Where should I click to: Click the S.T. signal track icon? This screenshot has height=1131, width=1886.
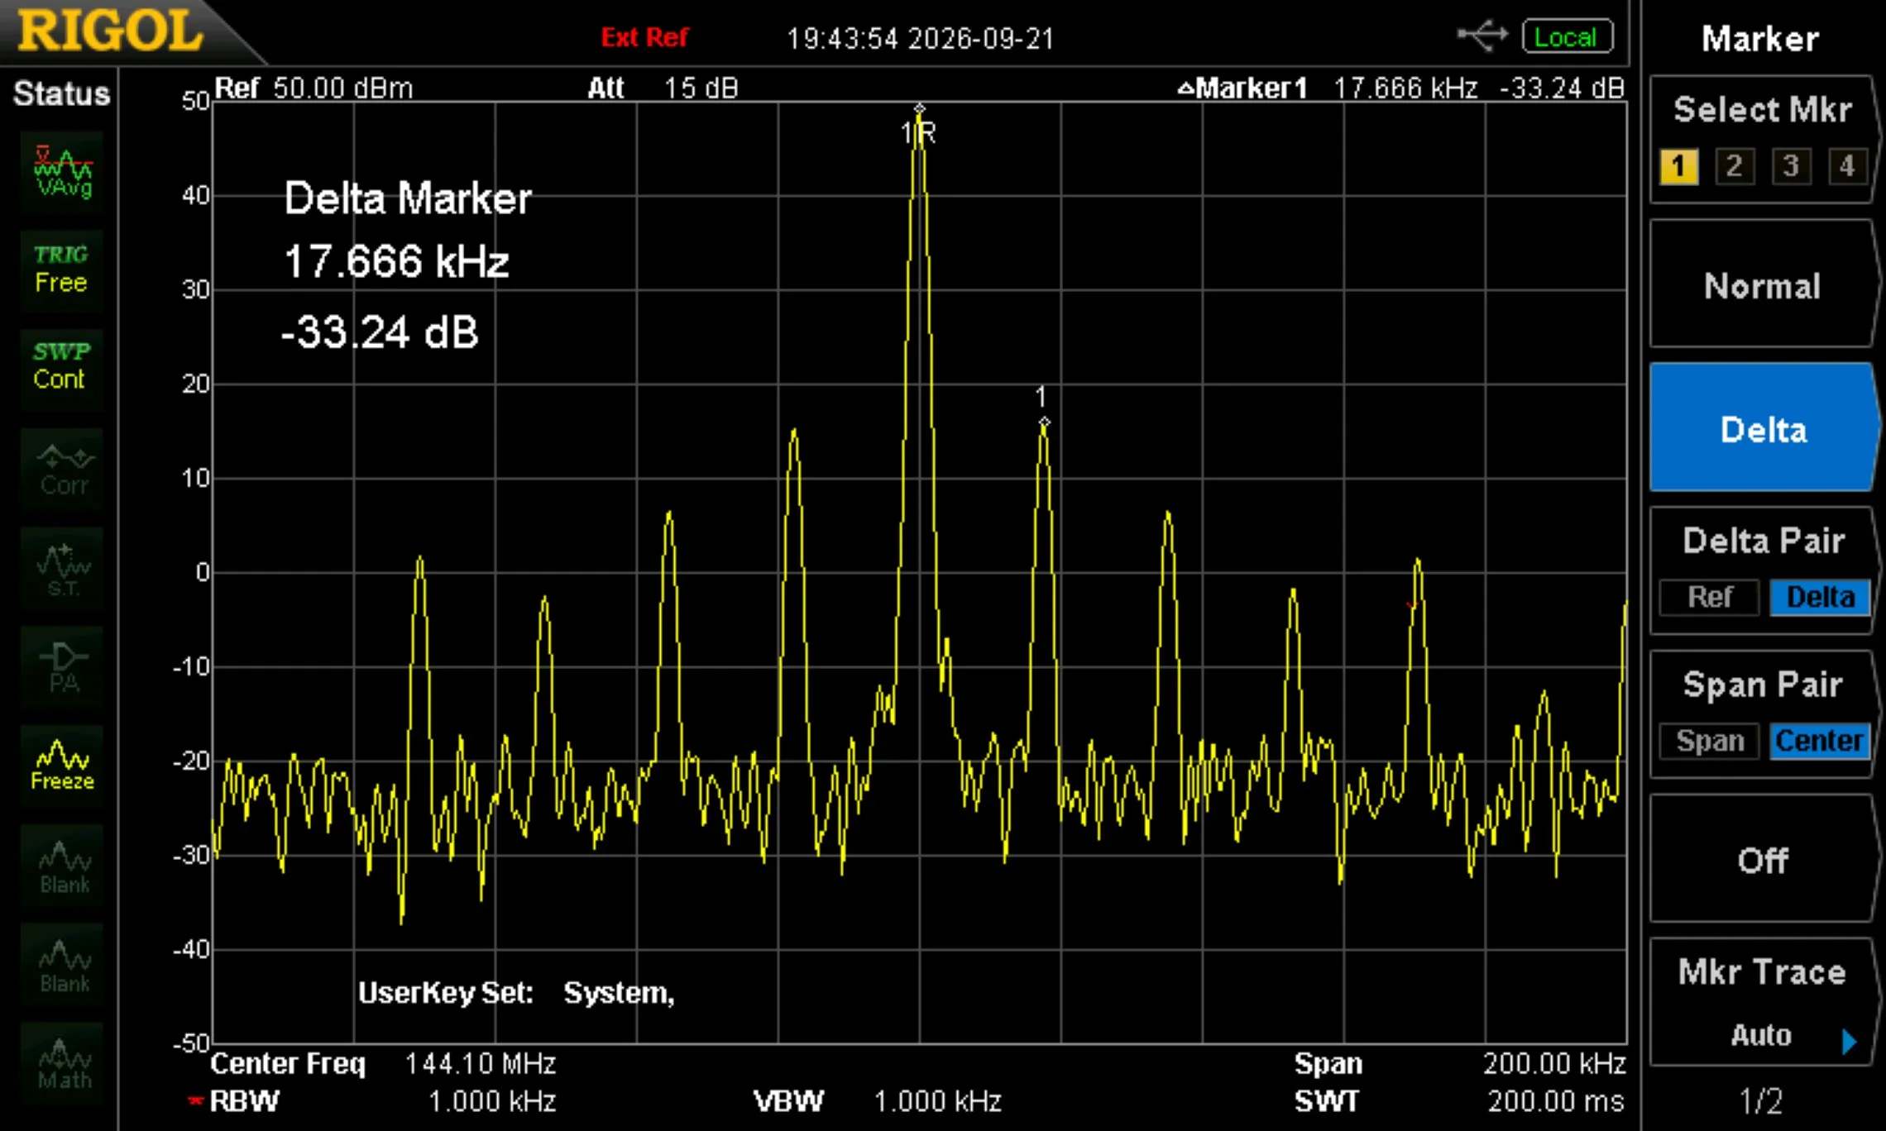pyautogui.click(x=63, y=569)
